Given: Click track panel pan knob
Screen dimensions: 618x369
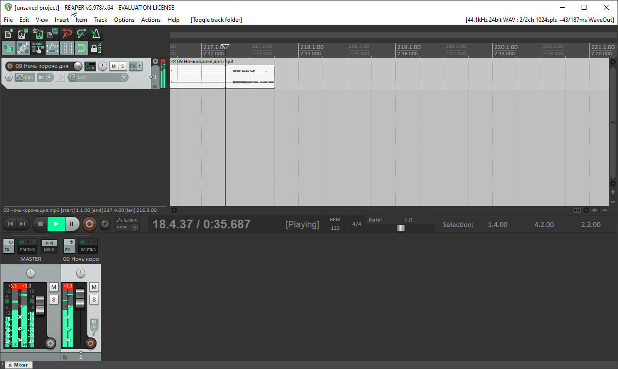Looking at the screenshot, I should point(102,66).
